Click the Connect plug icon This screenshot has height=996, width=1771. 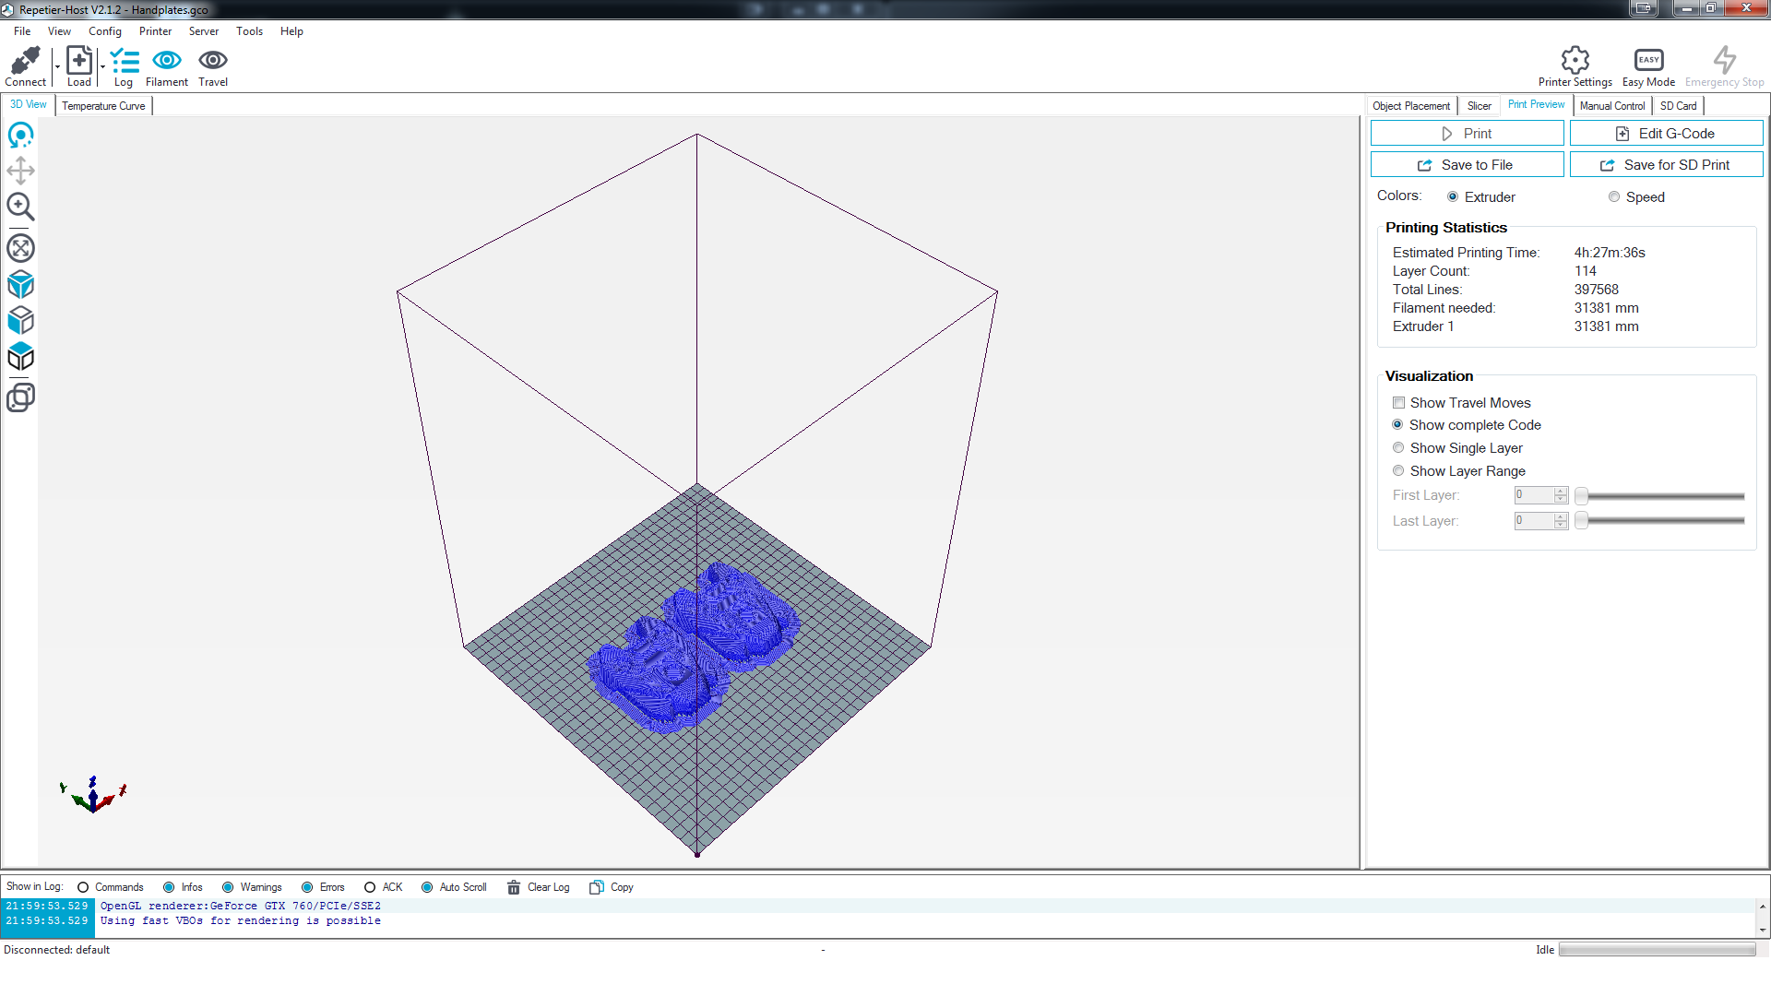pos(25,61)
